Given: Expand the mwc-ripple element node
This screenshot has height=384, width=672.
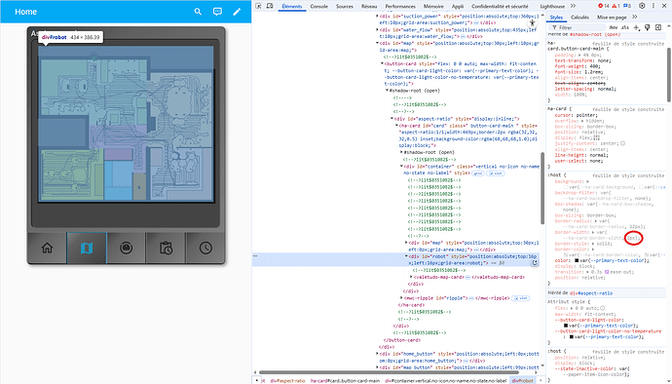Looking at the screenshot, I should pos(401,298).
